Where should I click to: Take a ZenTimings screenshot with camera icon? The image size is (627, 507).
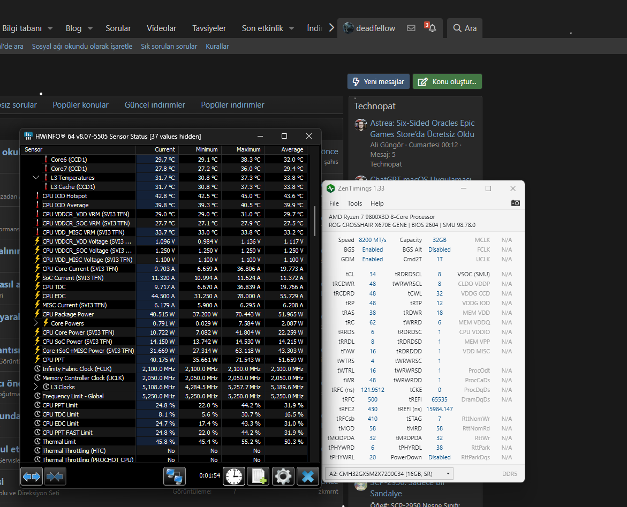coord(516,203)
